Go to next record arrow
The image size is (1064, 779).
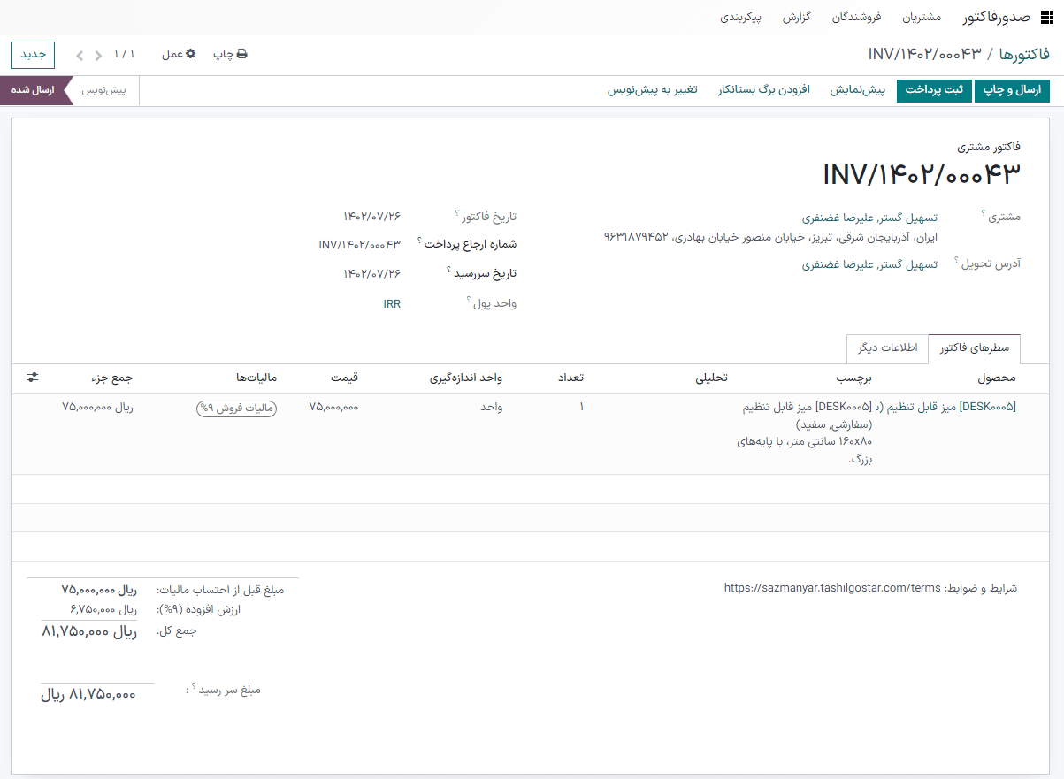click(80, 56)
